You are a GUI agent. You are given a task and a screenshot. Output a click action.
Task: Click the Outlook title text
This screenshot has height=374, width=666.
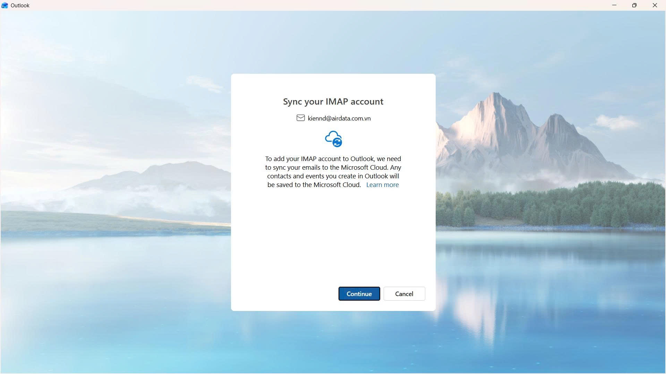(20, 5)
